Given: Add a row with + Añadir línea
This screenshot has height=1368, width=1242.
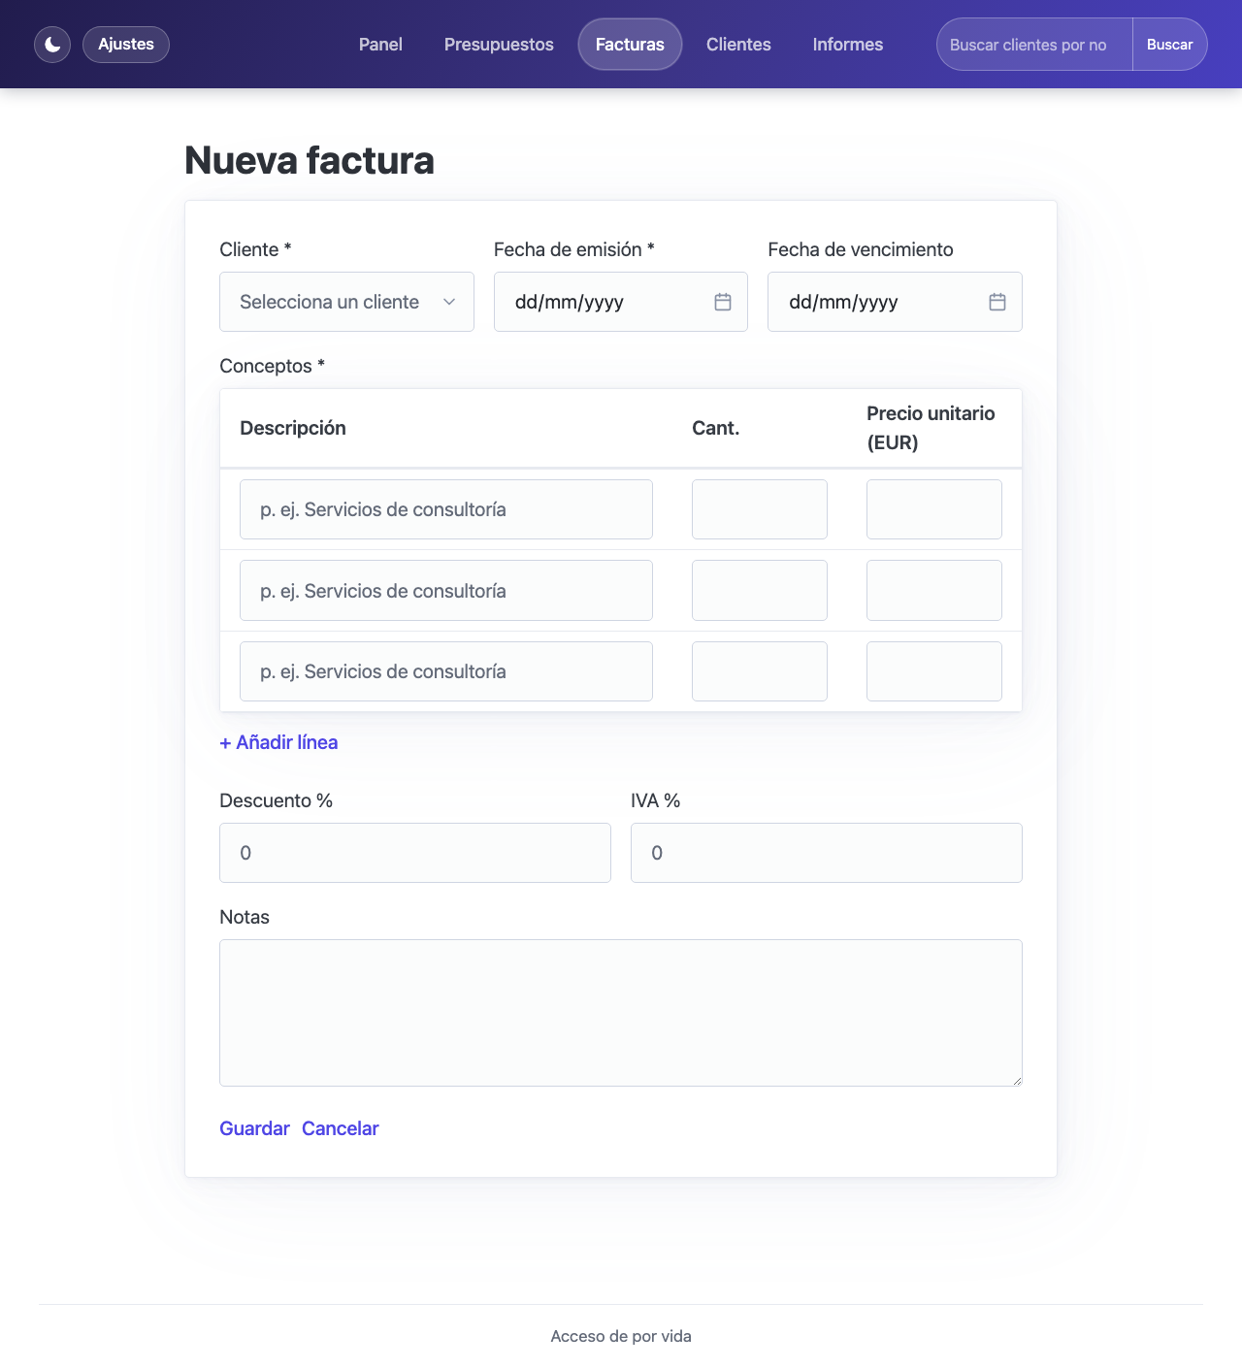Looking at the screenshot, I should 278,742.
